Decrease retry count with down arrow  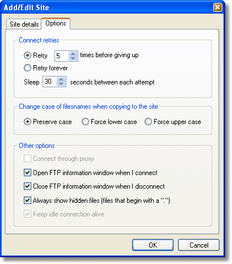73,58
